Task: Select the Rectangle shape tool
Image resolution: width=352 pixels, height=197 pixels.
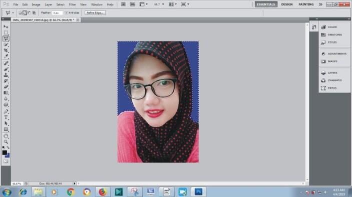Action: click(6, 129)
